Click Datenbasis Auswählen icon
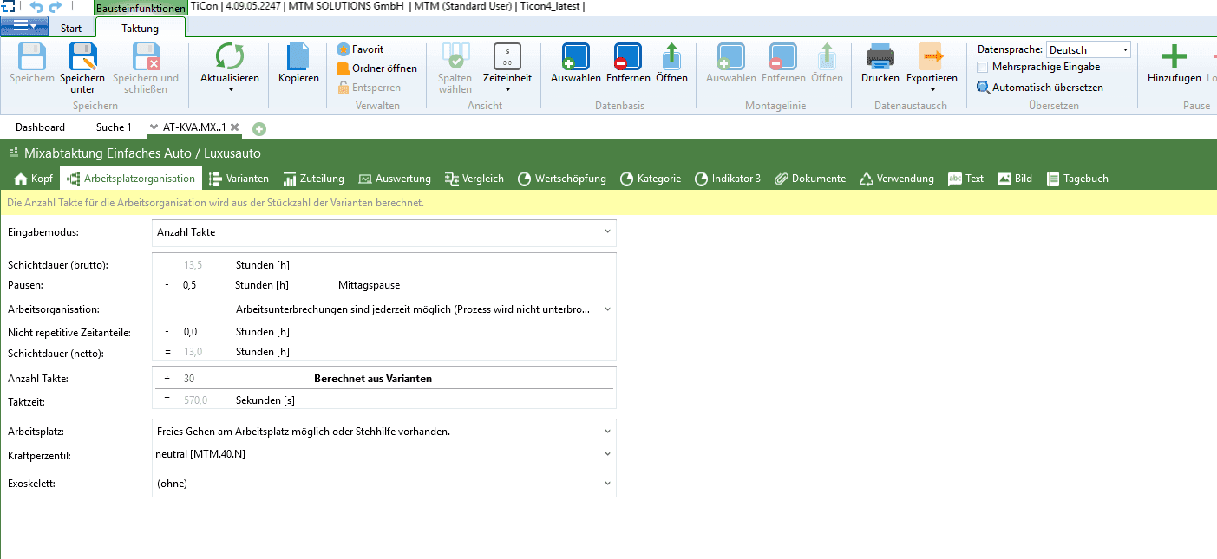 click(575, 57)
